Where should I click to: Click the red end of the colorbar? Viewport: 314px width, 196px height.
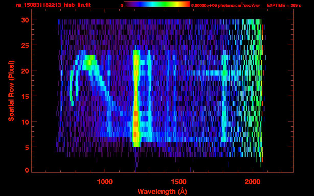[187, 4]
